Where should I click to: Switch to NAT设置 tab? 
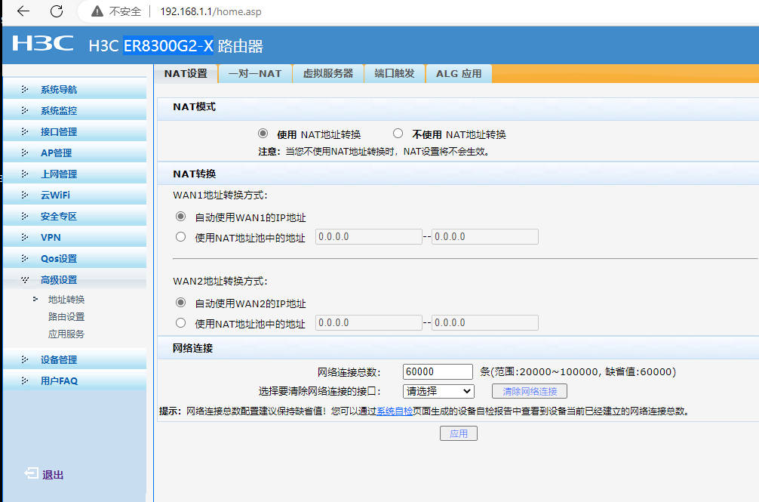tap(186, 73)
